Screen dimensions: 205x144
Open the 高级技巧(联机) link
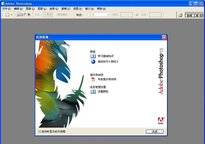point(108,61)
